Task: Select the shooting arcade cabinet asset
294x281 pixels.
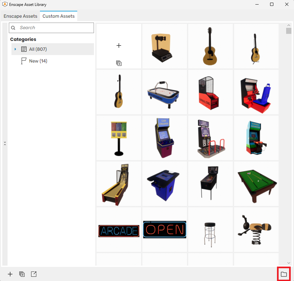Action: [256, 138]
